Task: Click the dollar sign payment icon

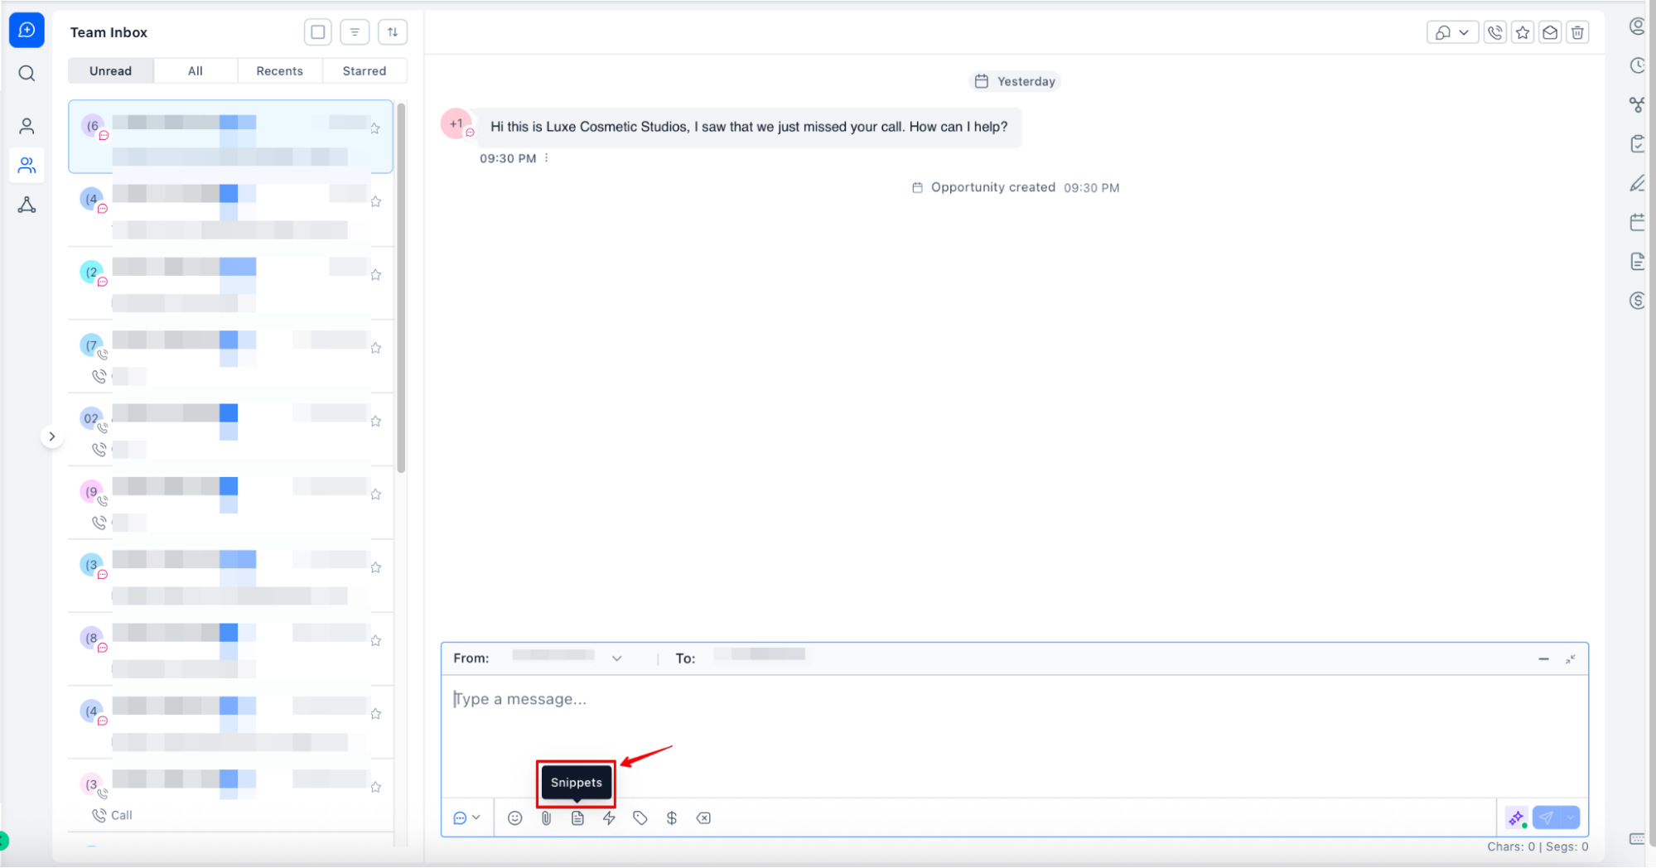Action: coord(671,818)
